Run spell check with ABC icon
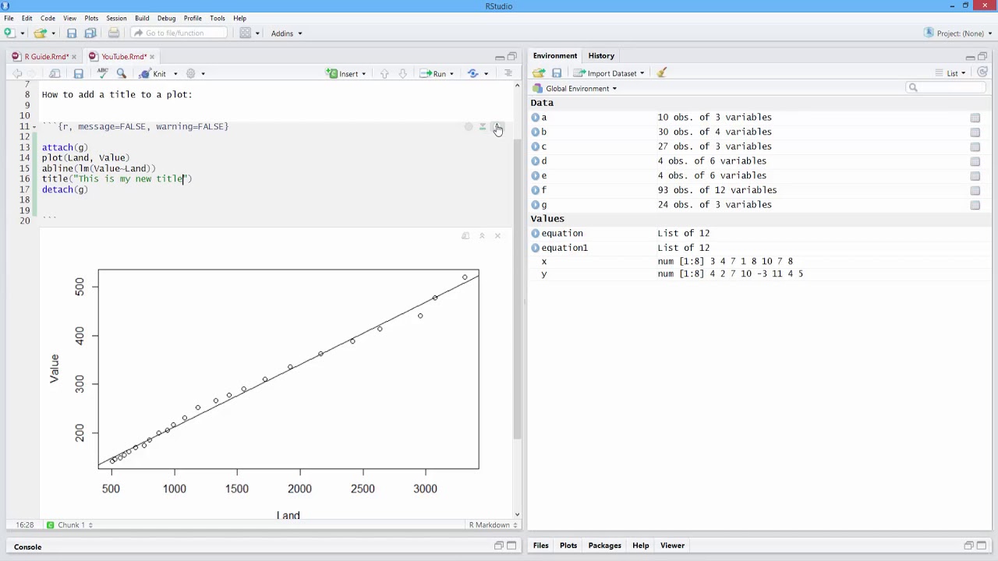Viewport: 998px width, 561px height. (102, 73)
